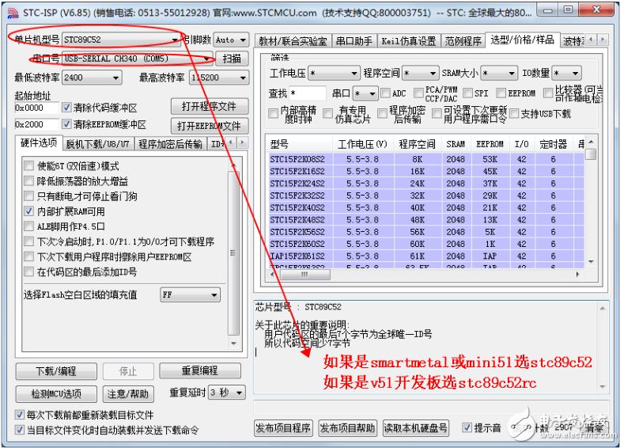Enable 使能6T(双倍速)模式 checkbox
624x448 pixels.
(x=28, y=166)
